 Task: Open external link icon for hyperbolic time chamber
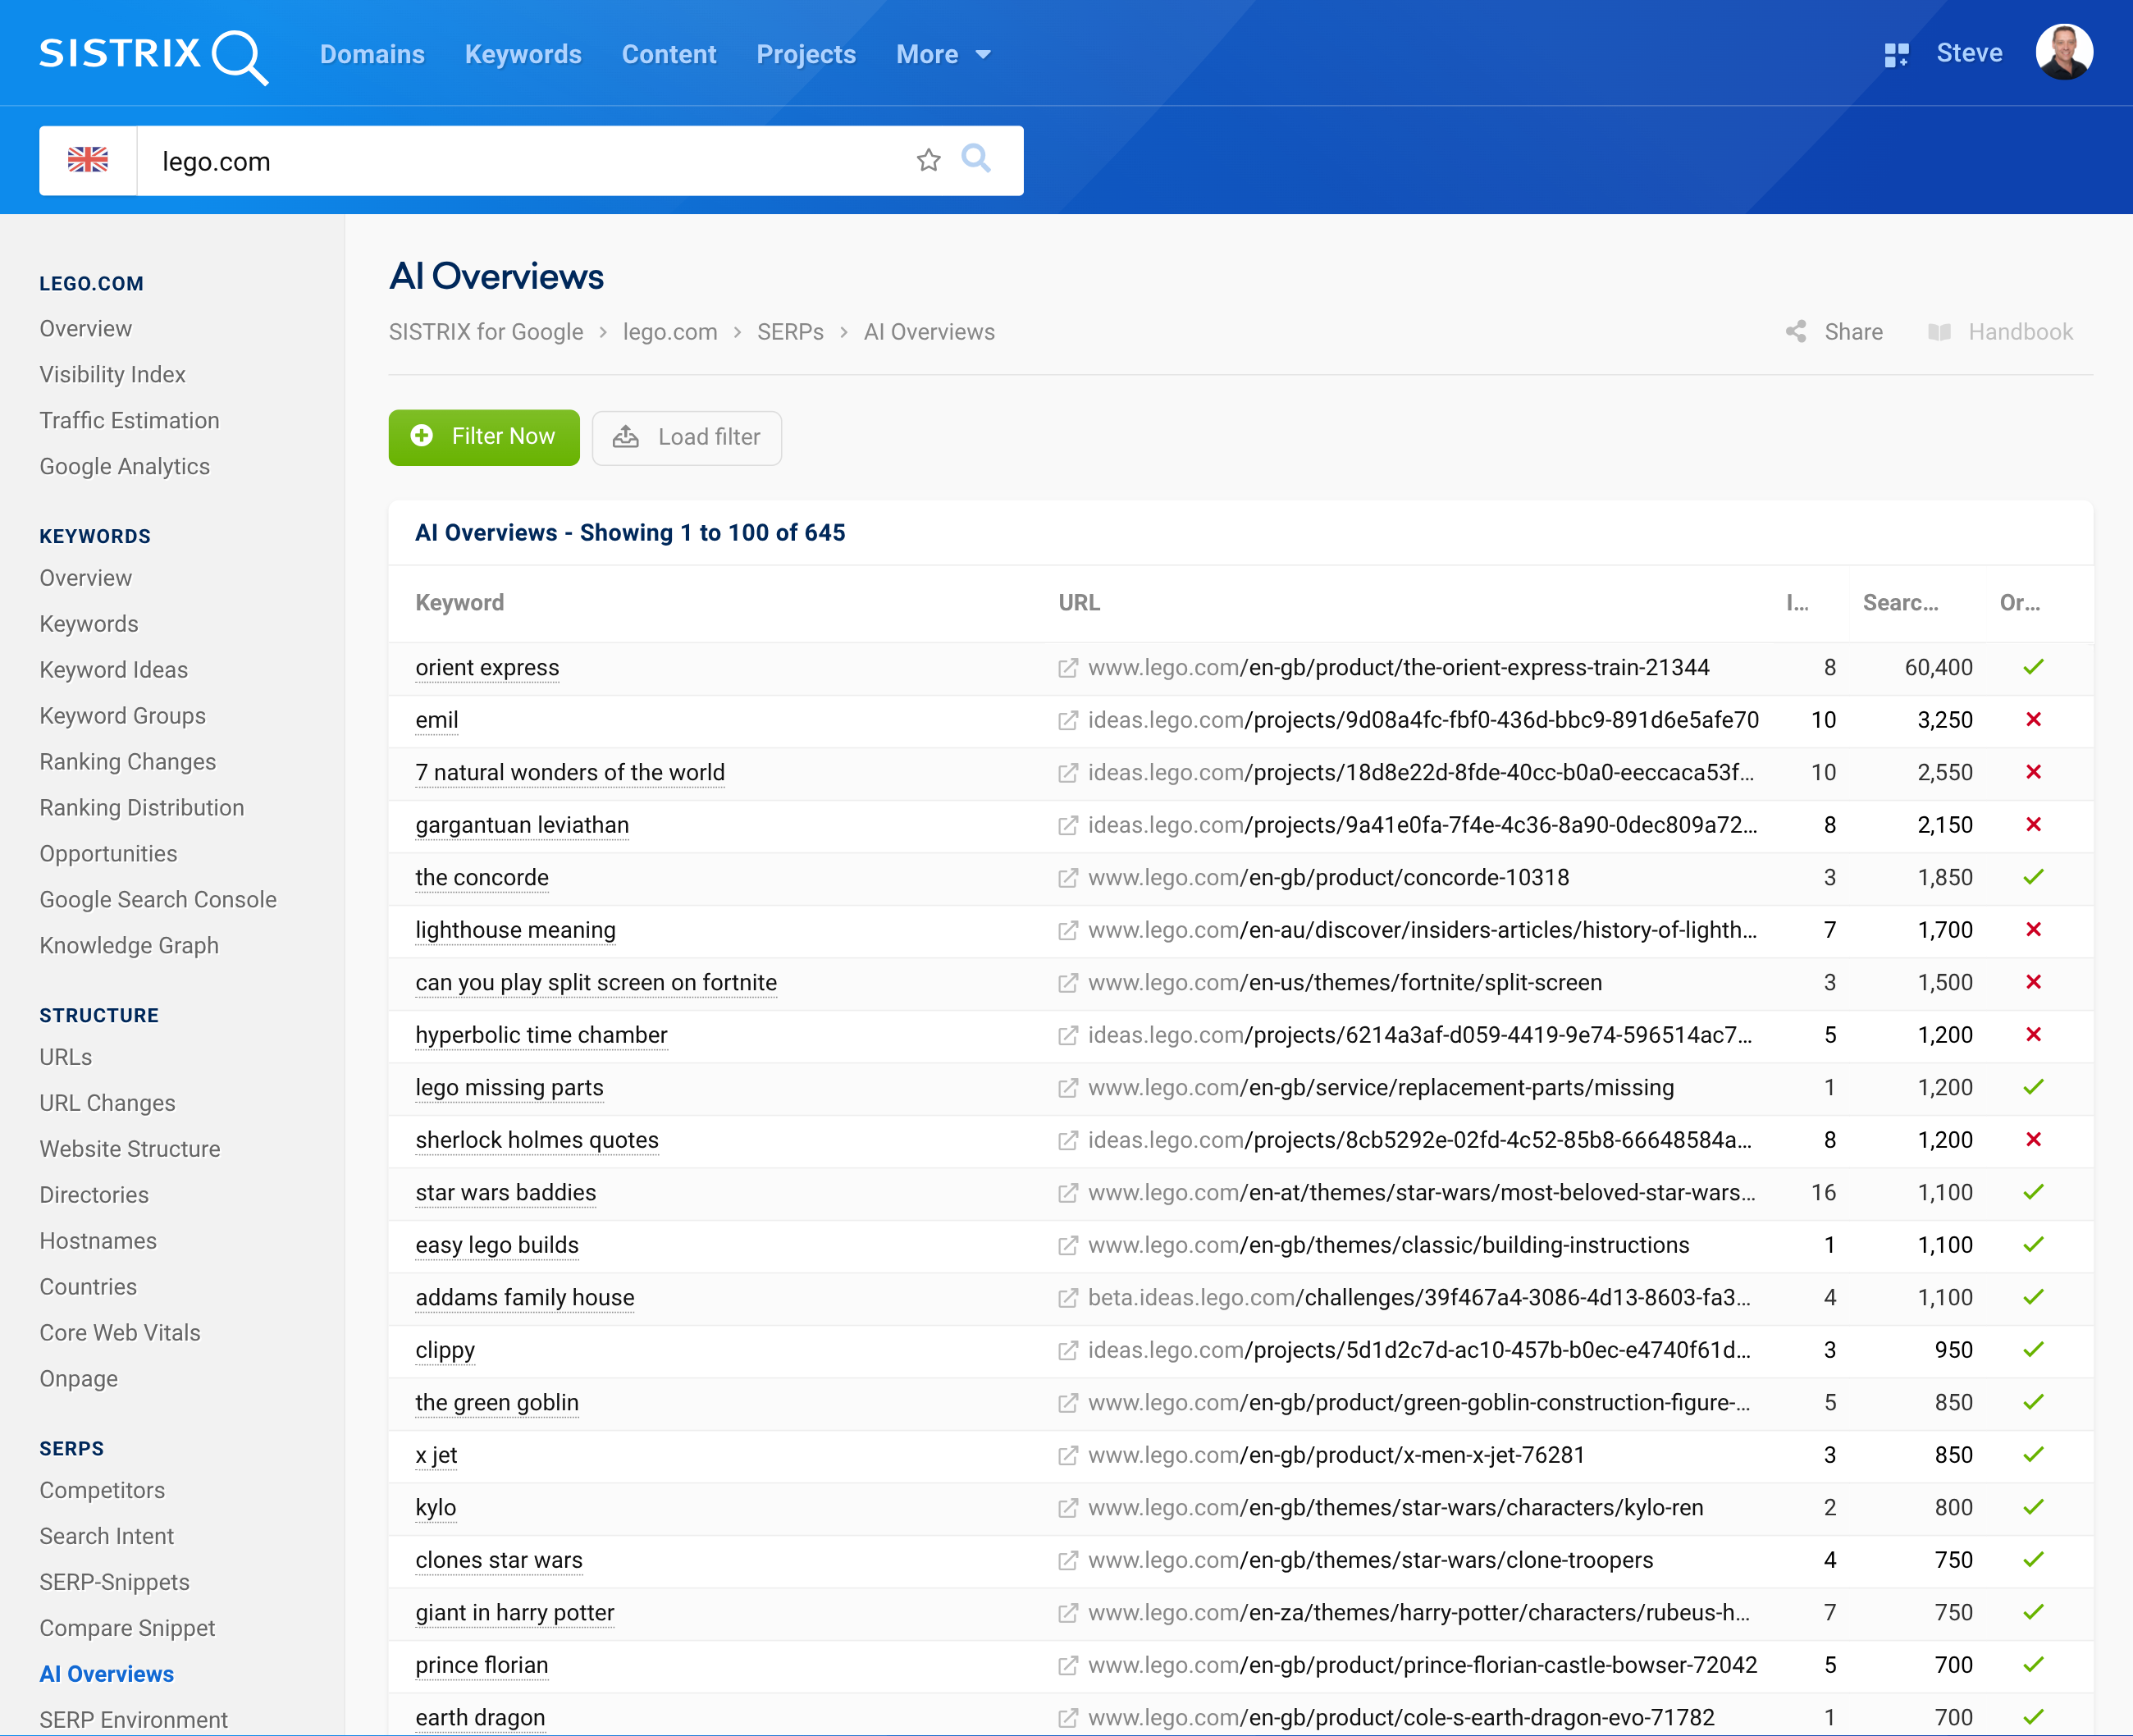pyautogui.click(x=1068, y=1035)
